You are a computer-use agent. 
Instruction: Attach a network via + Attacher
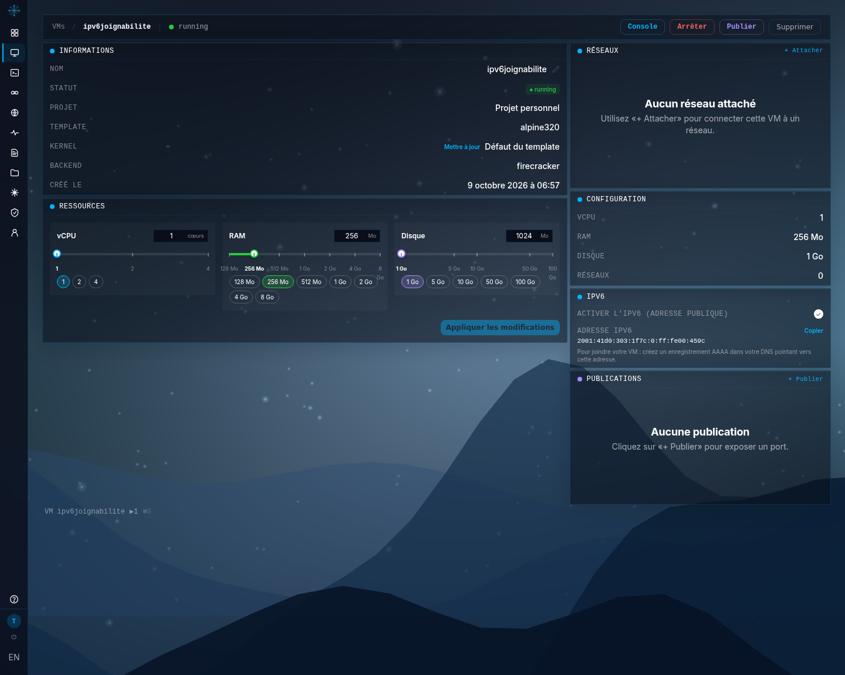click(x=803, y=50)
